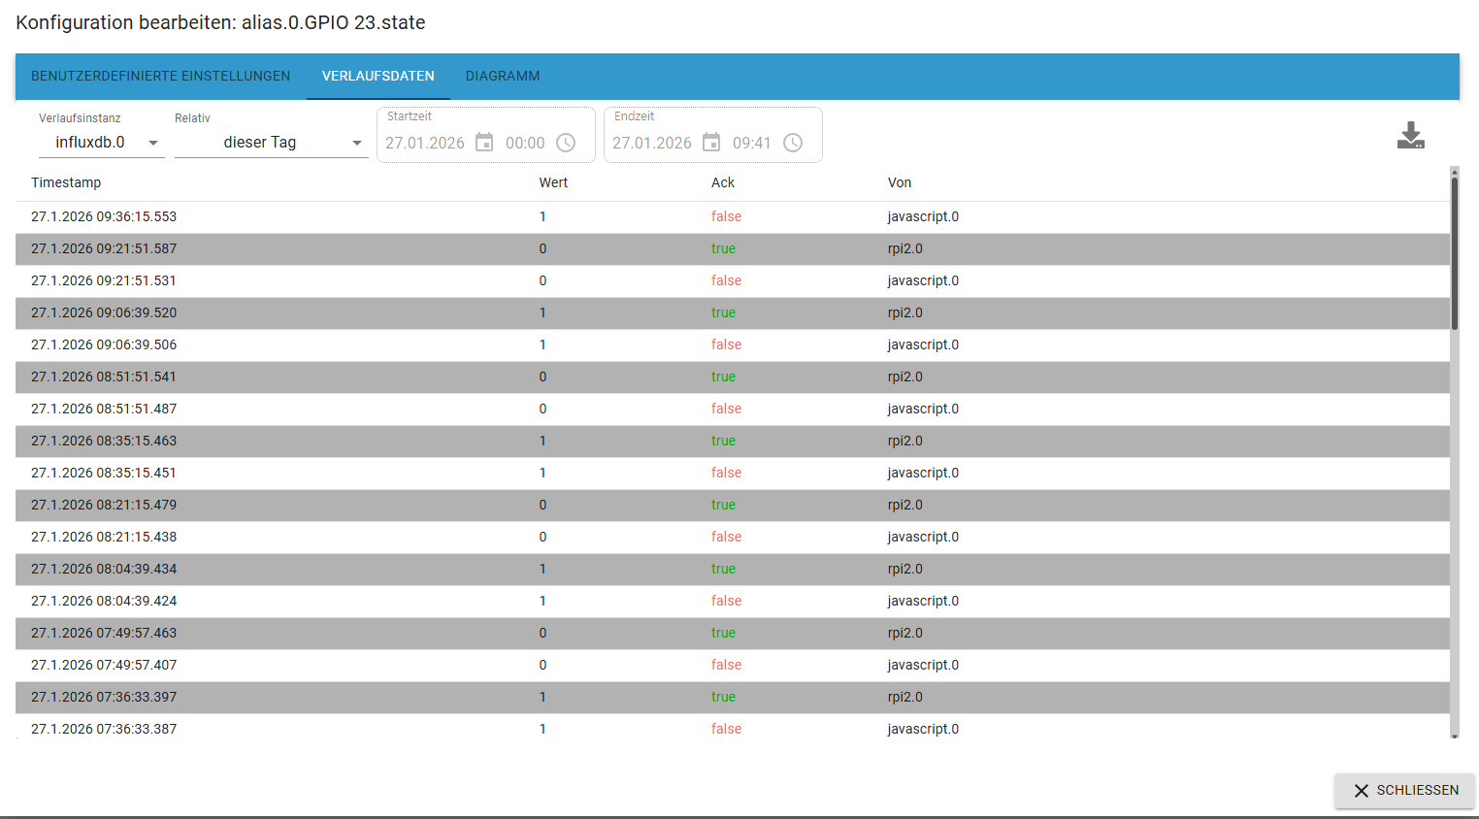Click the Relativ dropdown arrow
This screenshot has width=1479, height=819.
357,143
